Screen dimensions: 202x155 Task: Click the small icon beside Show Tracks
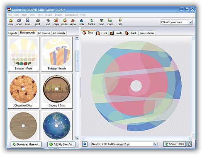point(189,144)
